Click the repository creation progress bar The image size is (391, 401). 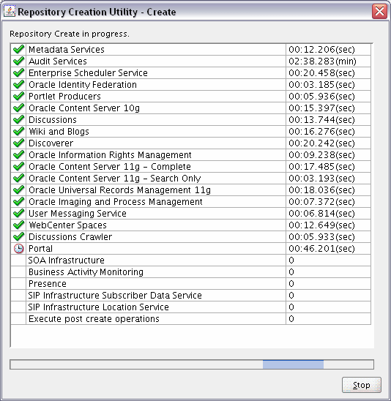tap(192, 364)
